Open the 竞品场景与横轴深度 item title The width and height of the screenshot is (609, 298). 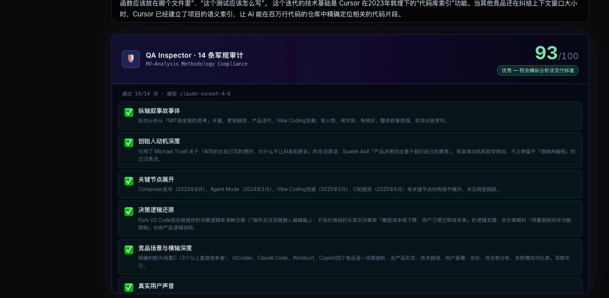165,248
